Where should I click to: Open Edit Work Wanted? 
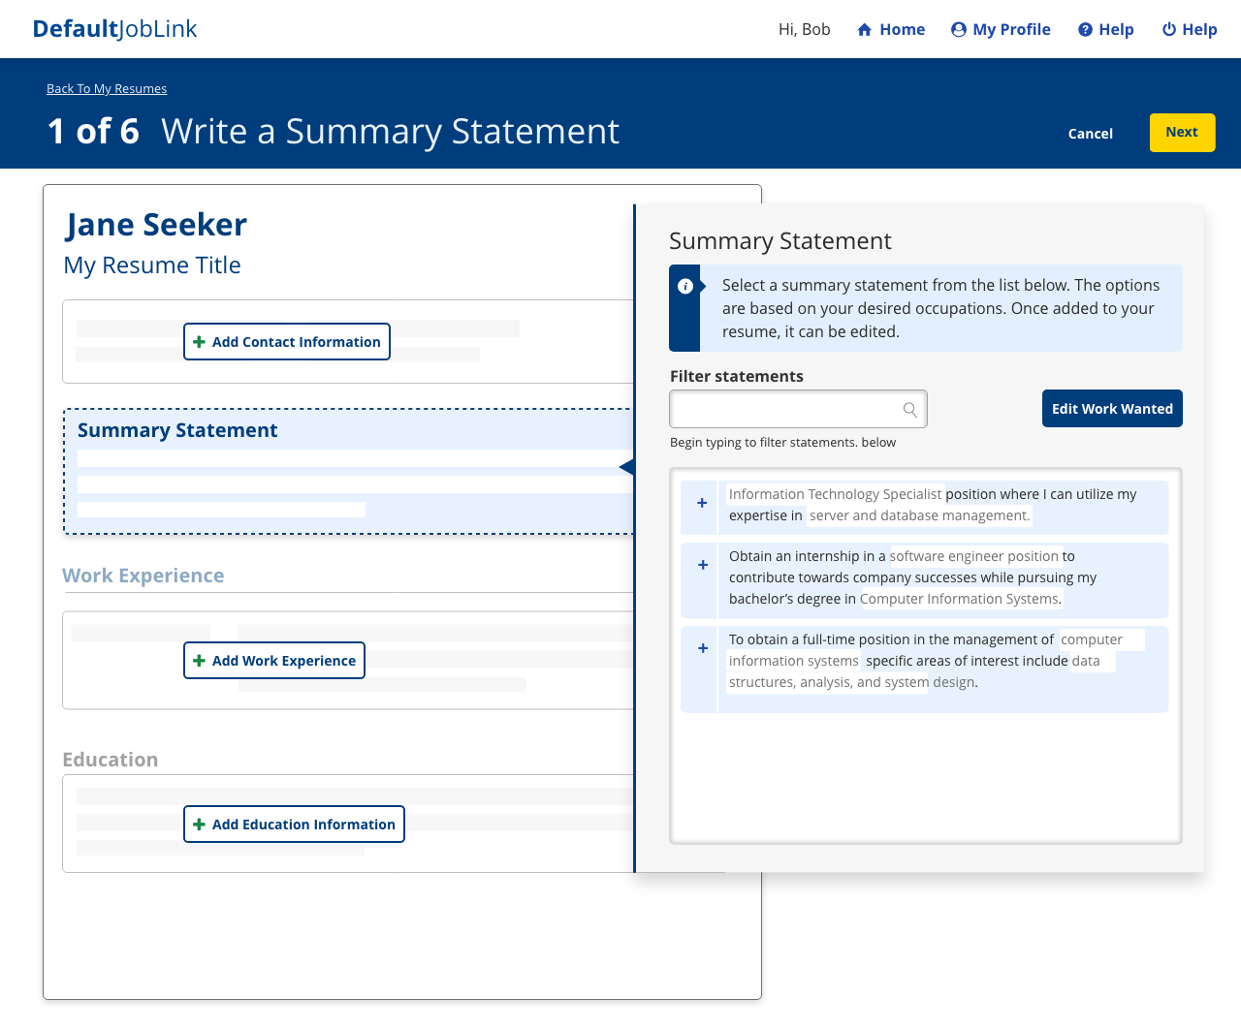1111,408
